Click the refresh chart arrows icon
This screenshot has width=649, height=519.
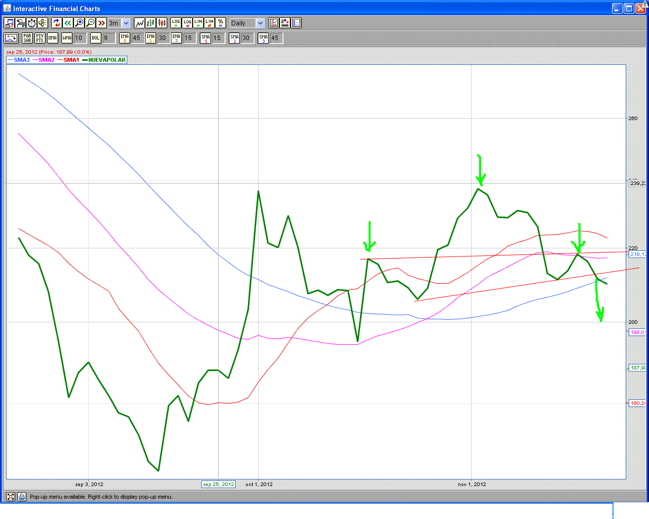[x=57, y=23]
